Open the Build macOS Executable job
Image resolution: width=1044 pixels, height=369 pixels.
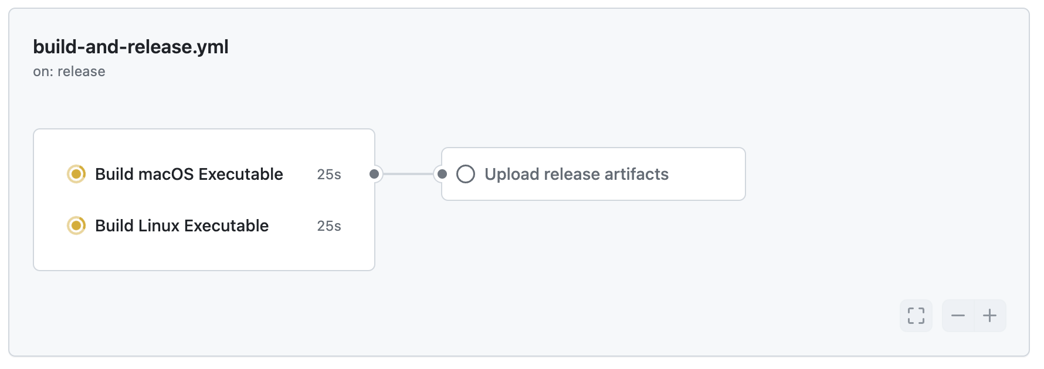tap(189, 174)
